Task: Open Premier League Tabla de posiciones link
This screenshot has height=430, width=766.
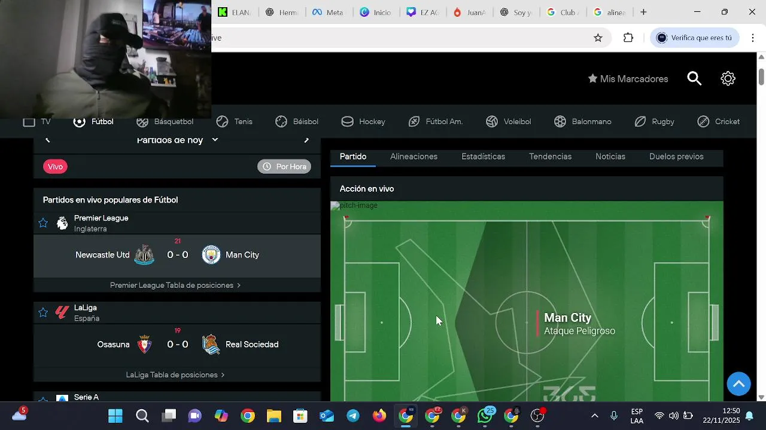Action: (x=175, y=285)
